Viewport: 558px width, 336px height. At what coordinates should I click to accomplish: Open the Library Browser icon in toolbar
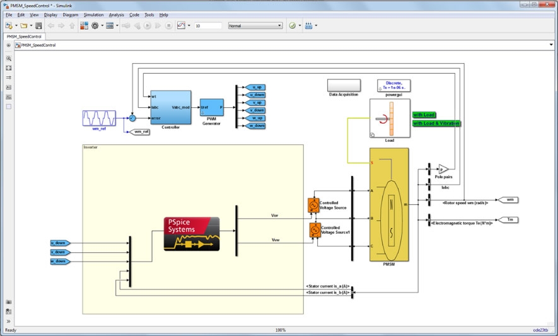(83, 26)
